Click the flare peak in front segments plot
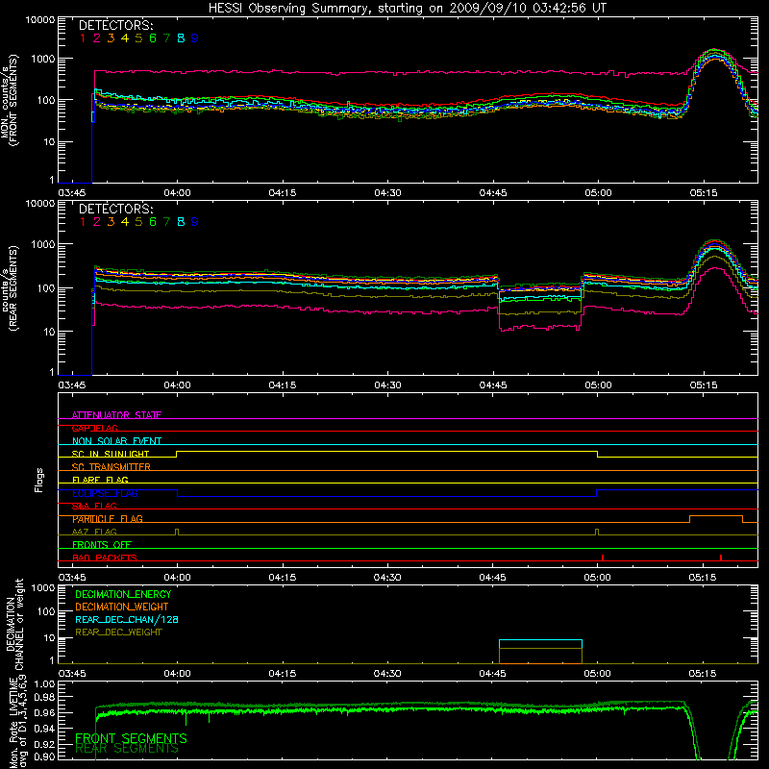The image size is (769, 769). pyautogui.click(x=714, y=50)
